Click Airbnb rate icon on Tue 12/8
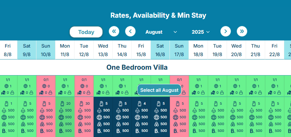Screen dimensions: 291x137 tap(80, 124)
